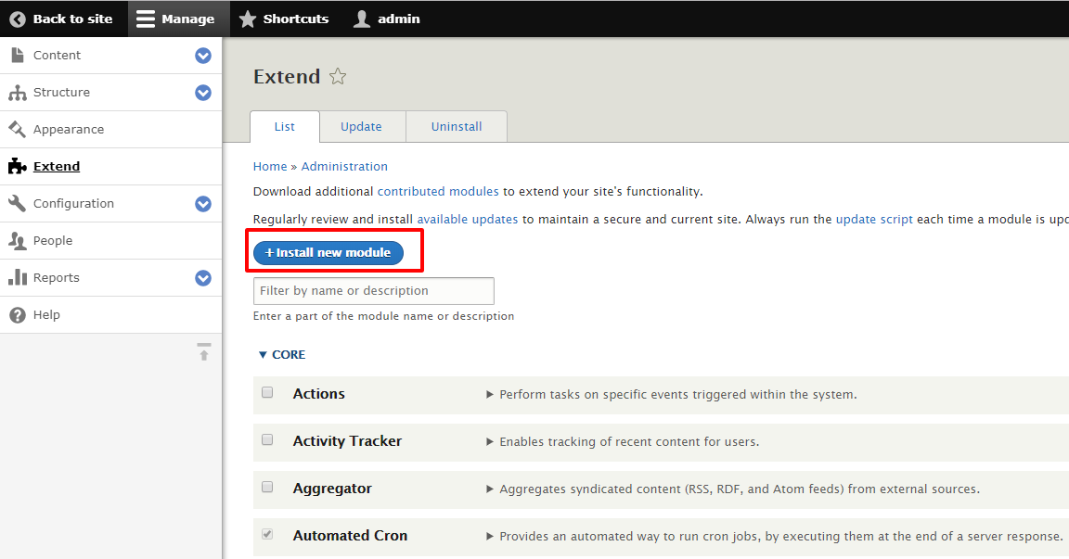The width and height of the screenshot is (1069, 559).
Task: Click the People icon in sidebar
Action: (18, 240)
